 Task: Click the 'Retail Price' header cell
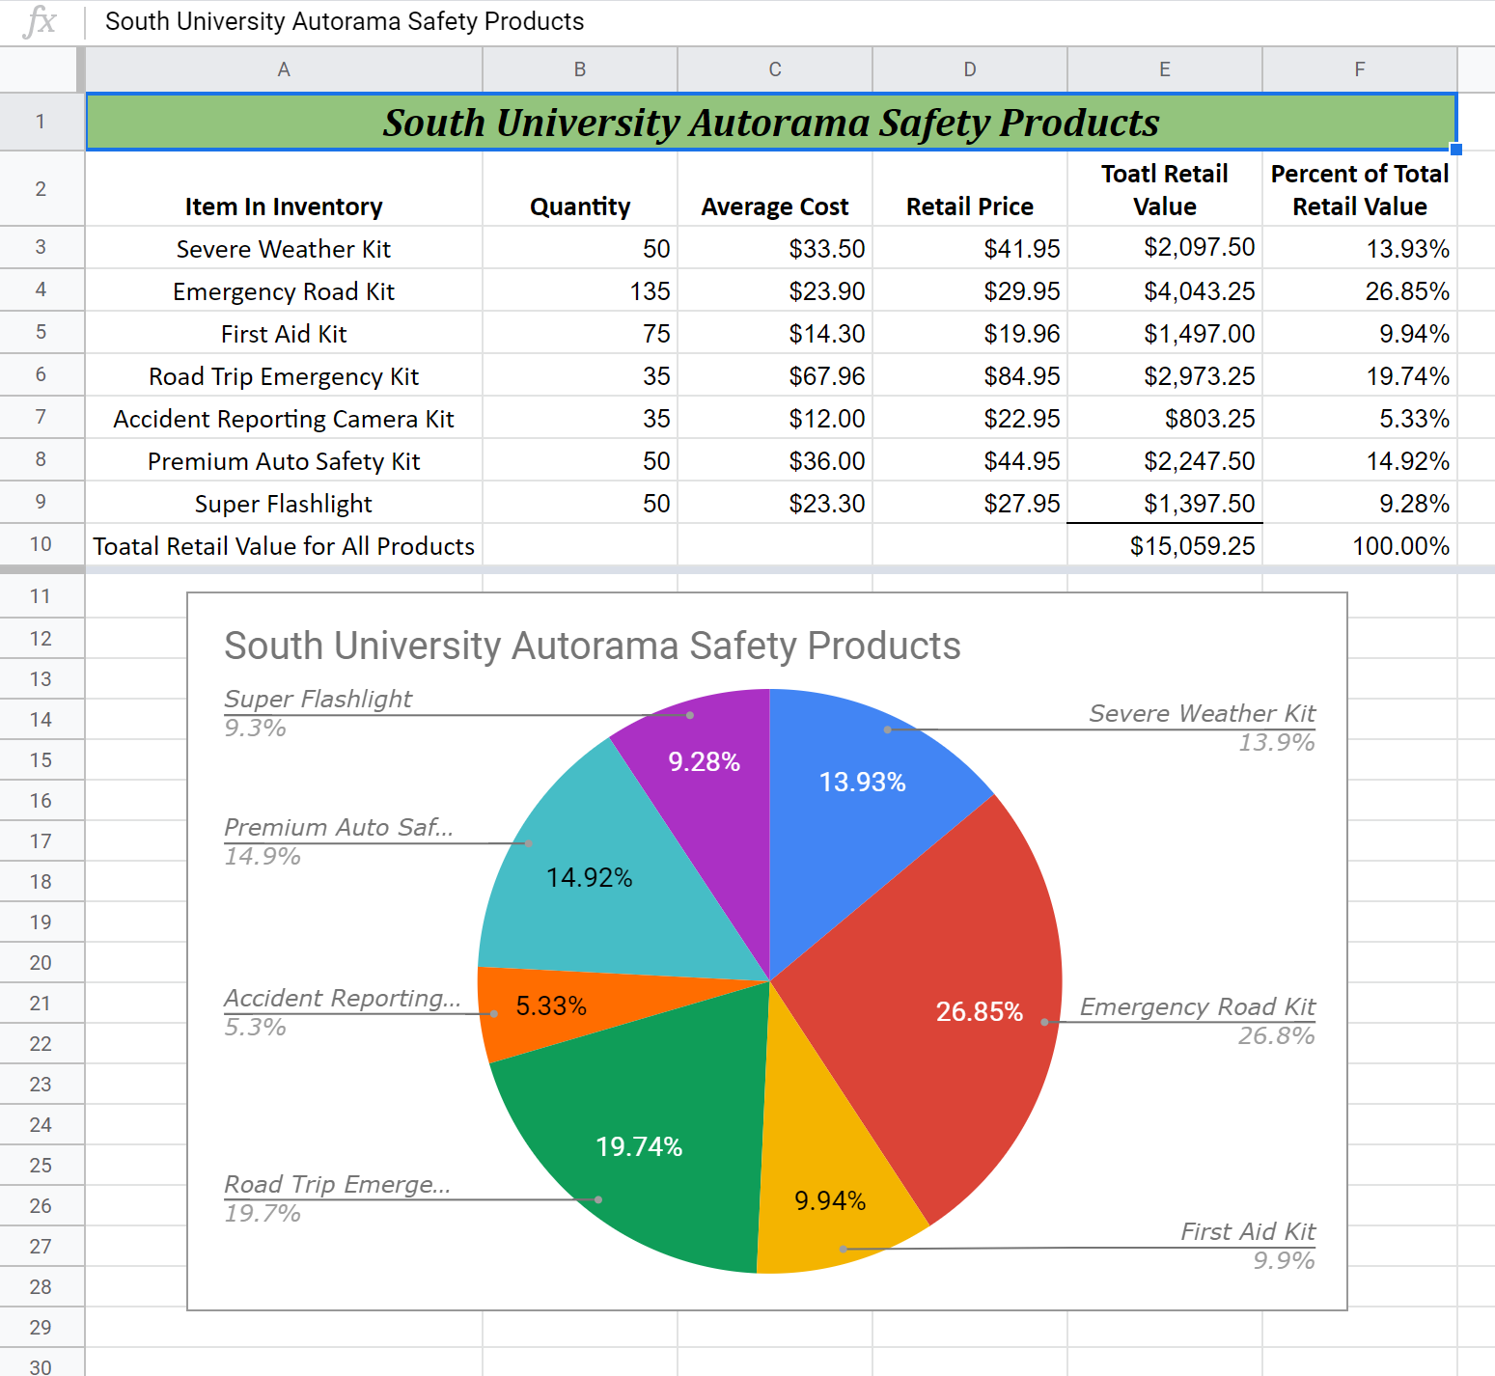click(970, 189)
